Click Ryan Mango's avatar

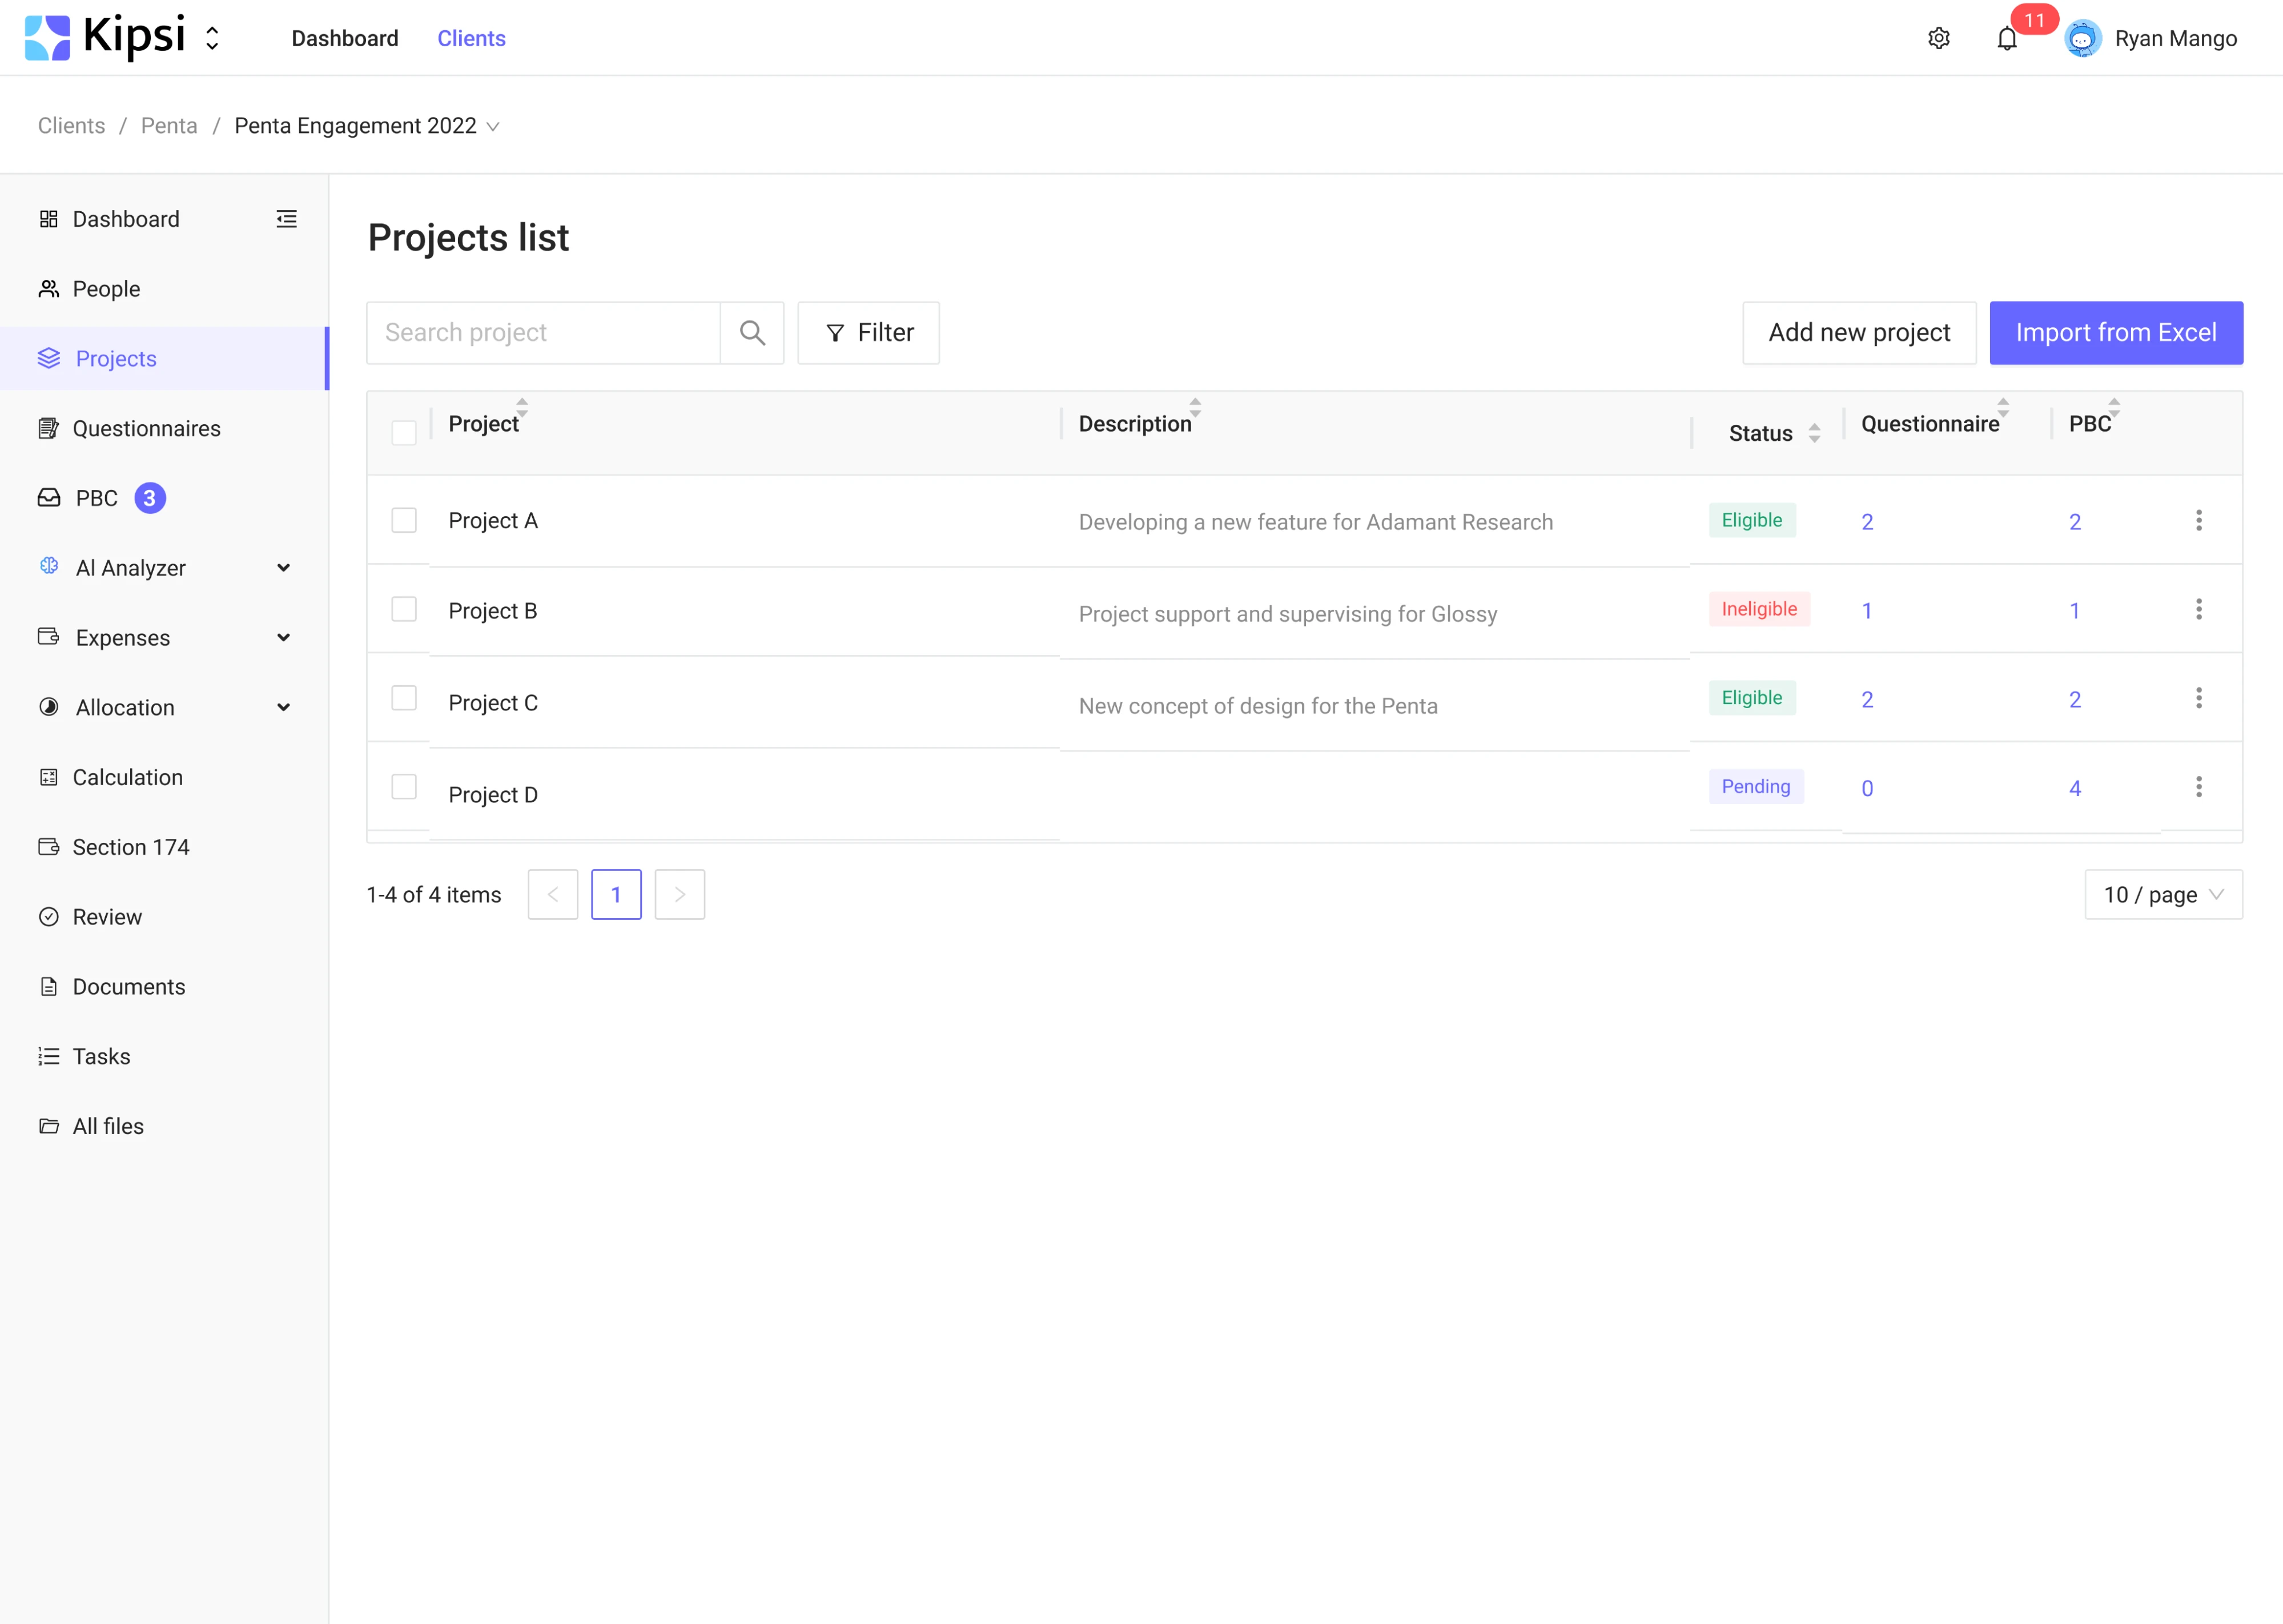pos(2083,39)
